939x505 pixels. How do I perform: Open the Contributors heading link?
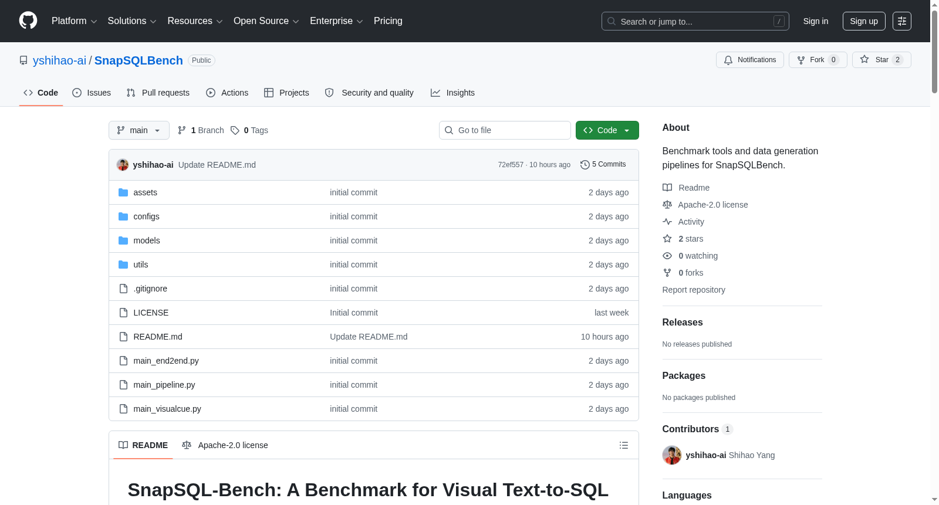tap(697, 429)
